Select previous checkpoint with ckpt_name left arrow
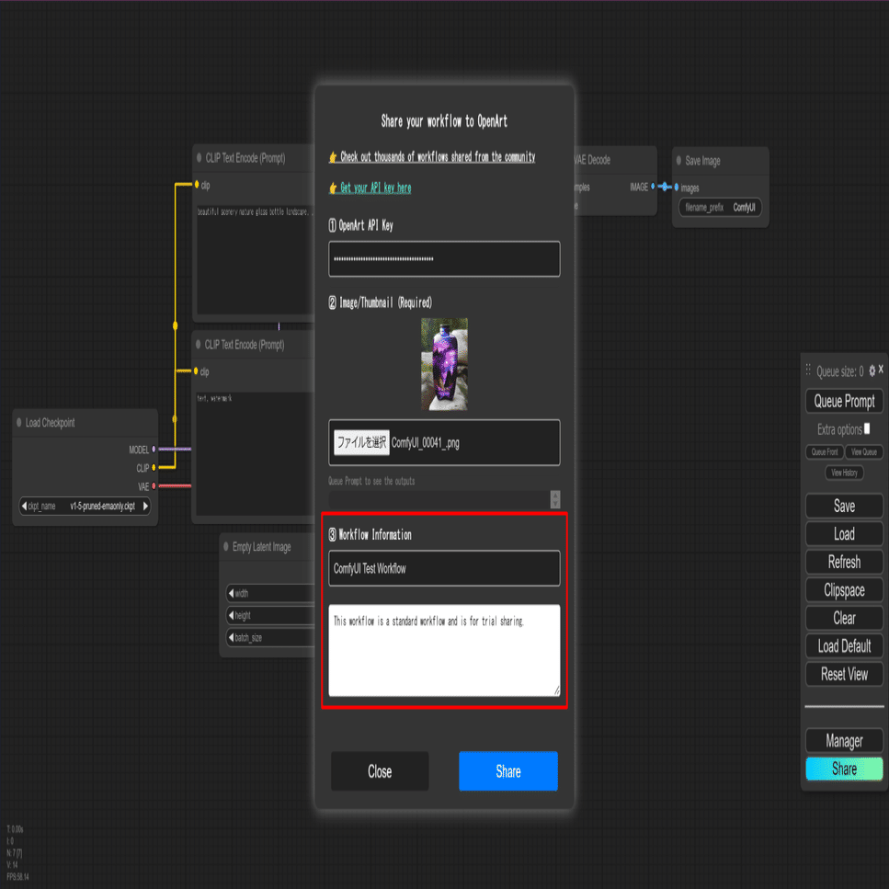Image resolution: width=889 pixels, height=889 pixels. point(24,506)
